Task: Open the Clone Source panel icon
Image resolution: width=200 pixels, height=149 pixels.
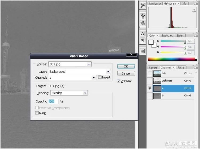Action: click(143, 23)
